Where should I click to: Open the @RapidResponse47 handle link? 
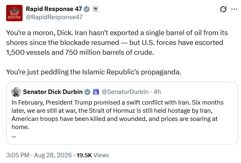coord(54,17)
